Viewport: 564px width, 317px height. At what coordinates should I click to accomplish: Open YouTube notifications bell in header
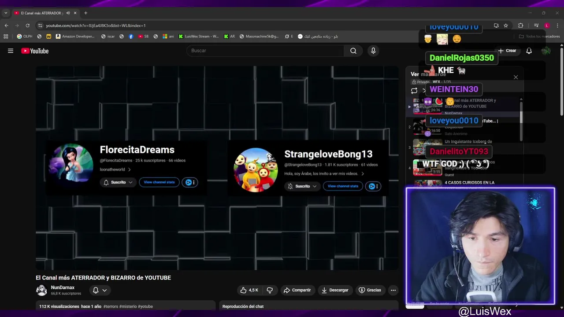click(x=529, y=51)
